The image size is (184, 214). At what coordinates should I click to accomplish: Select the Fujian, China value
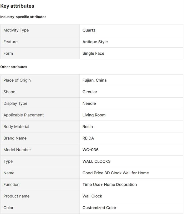94,80
